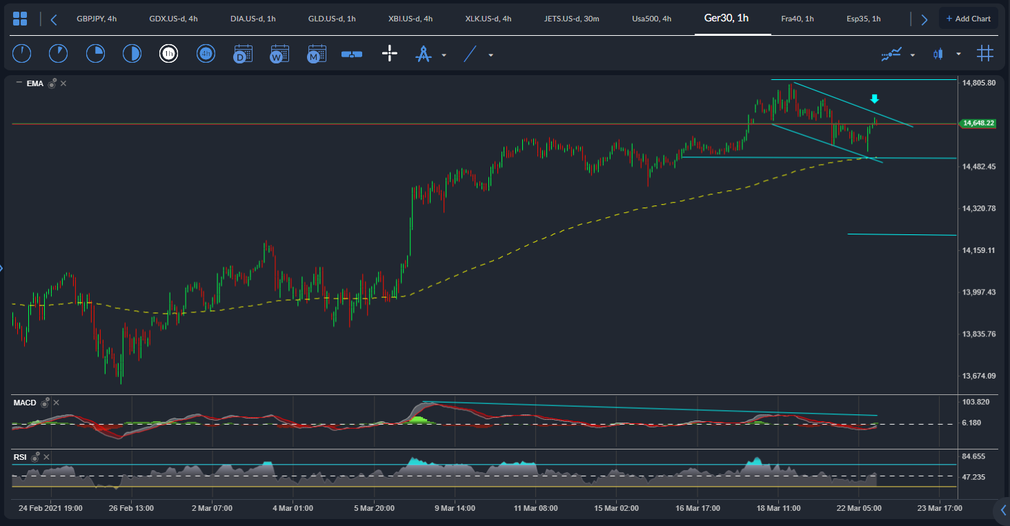The width and height of the screenshot is (1010, 526).
Task: Select the 4h timeframe icon
Action: pos(206,54)
